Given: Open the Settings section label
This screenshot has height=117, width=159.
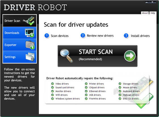Looking at the screenshot, I should tap(10, 57).
